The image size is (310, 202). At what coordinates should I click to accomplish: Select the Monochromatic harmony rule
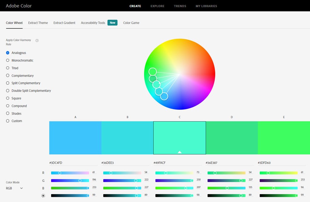point(22,60)
